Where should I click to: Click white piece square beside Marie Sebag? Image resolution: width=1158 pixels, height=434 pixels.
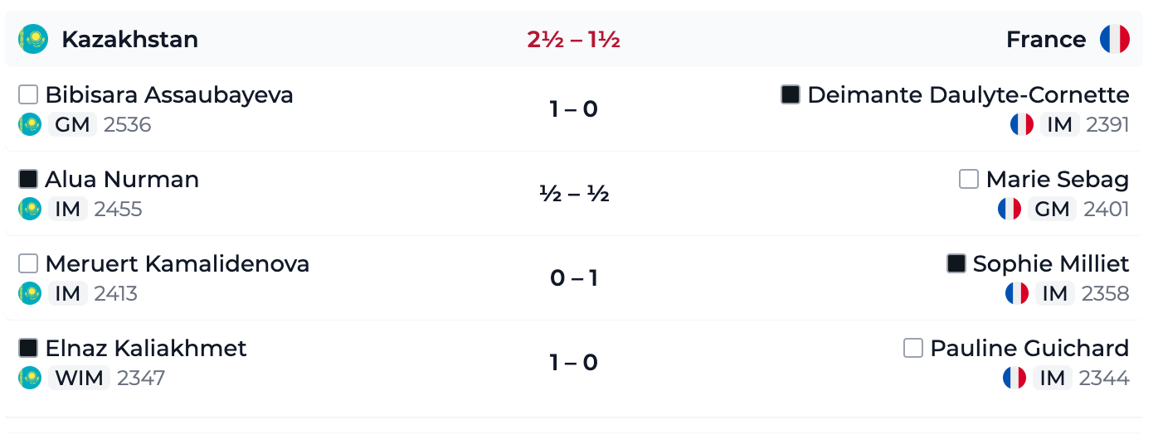[969, 179]
